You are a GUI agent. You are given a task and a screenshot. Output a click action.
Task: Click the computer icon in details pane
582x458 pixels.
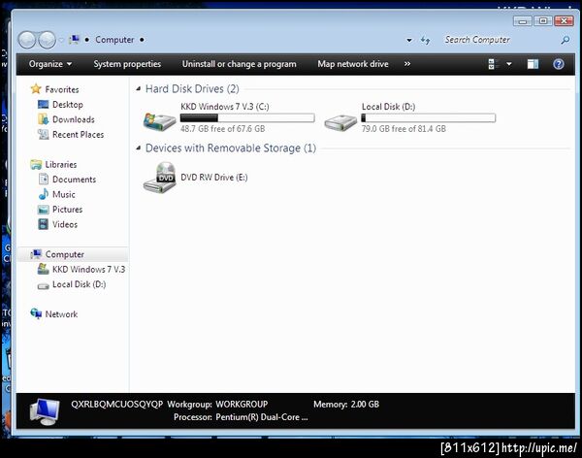click(45, 411)
